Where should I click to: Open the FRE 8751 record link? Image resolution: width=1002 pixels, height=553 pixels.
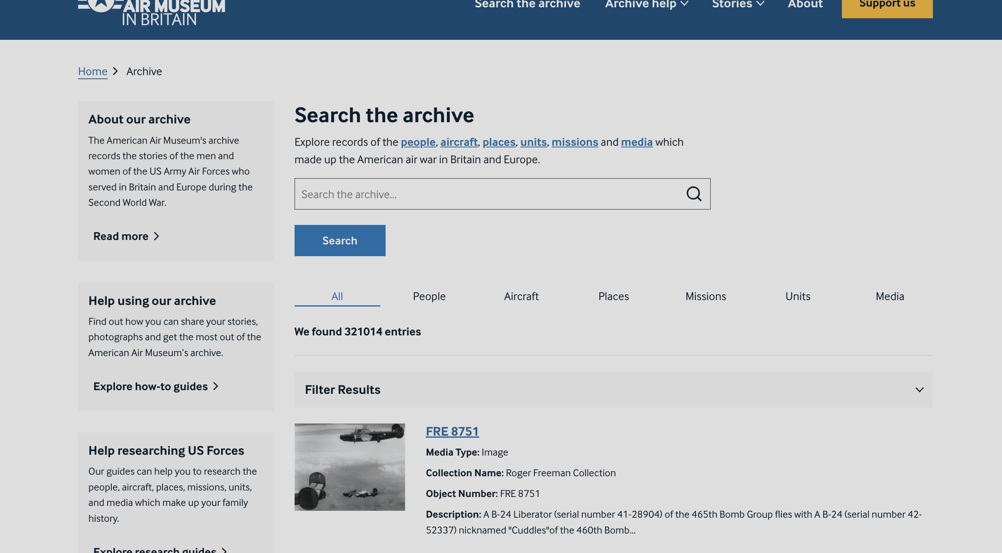[452, 431]
